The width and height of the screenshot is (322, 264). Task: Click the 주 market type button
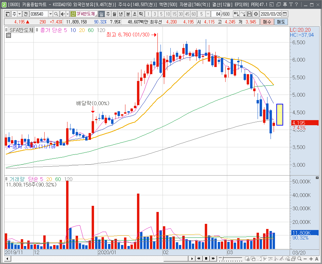pyautogui.click(x=14, y=14)
